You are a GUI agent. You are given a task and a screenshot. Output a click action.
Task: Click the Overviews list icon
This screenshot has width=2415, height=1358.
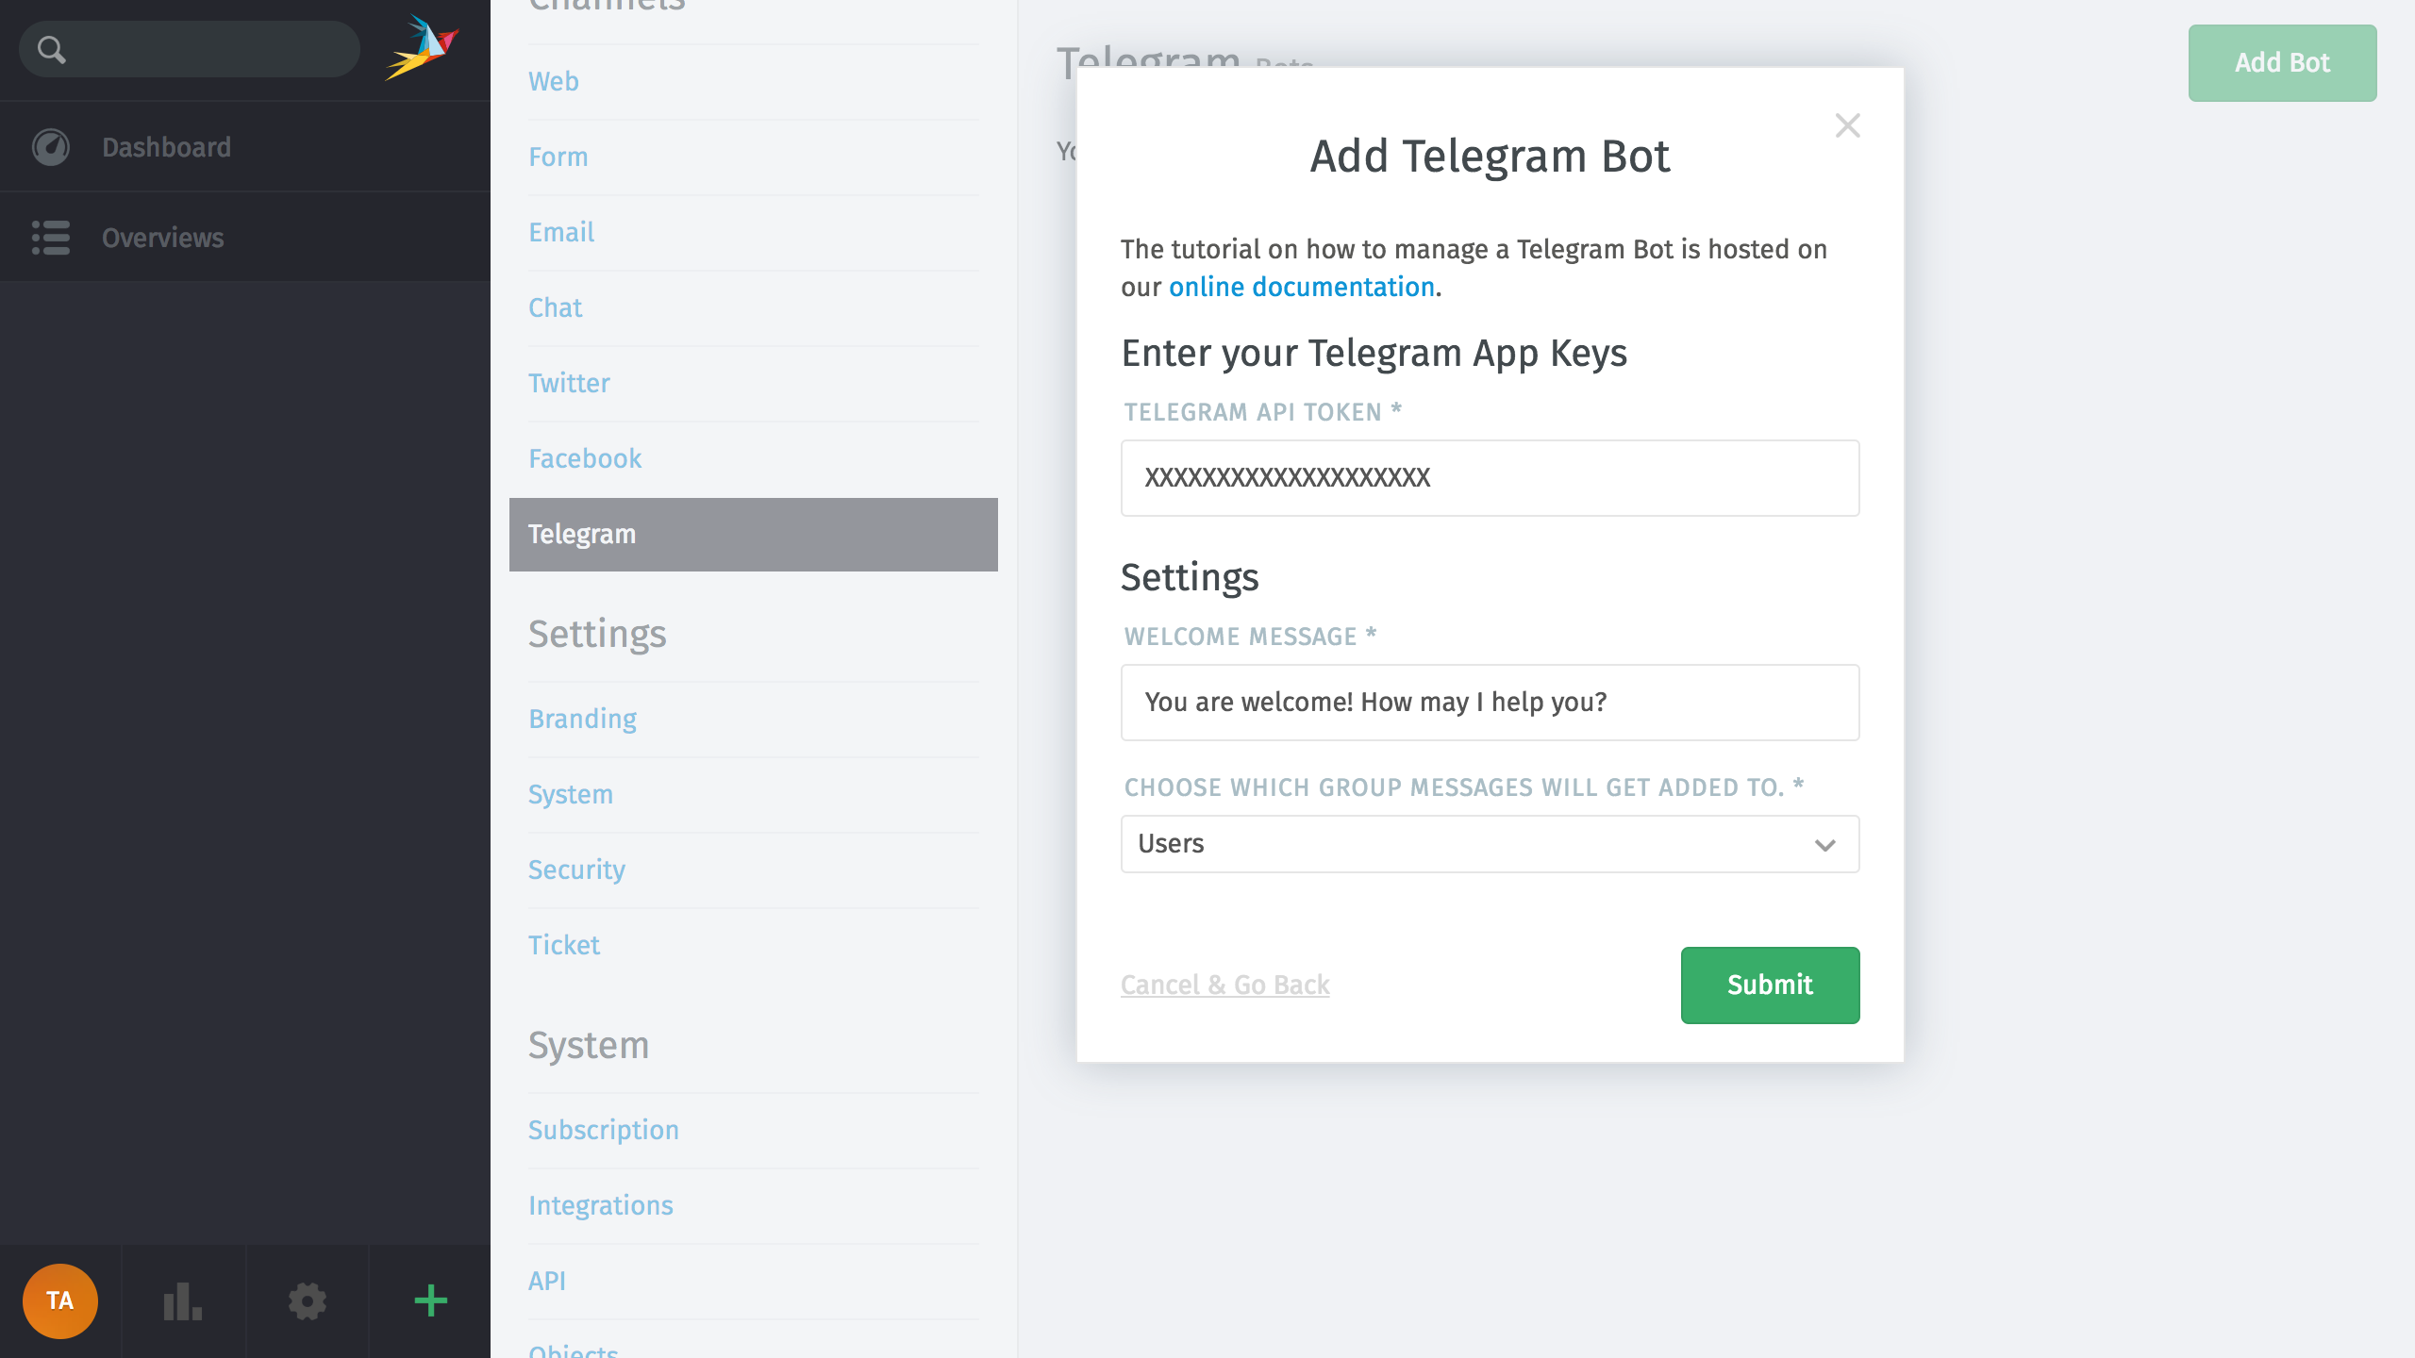51,238
